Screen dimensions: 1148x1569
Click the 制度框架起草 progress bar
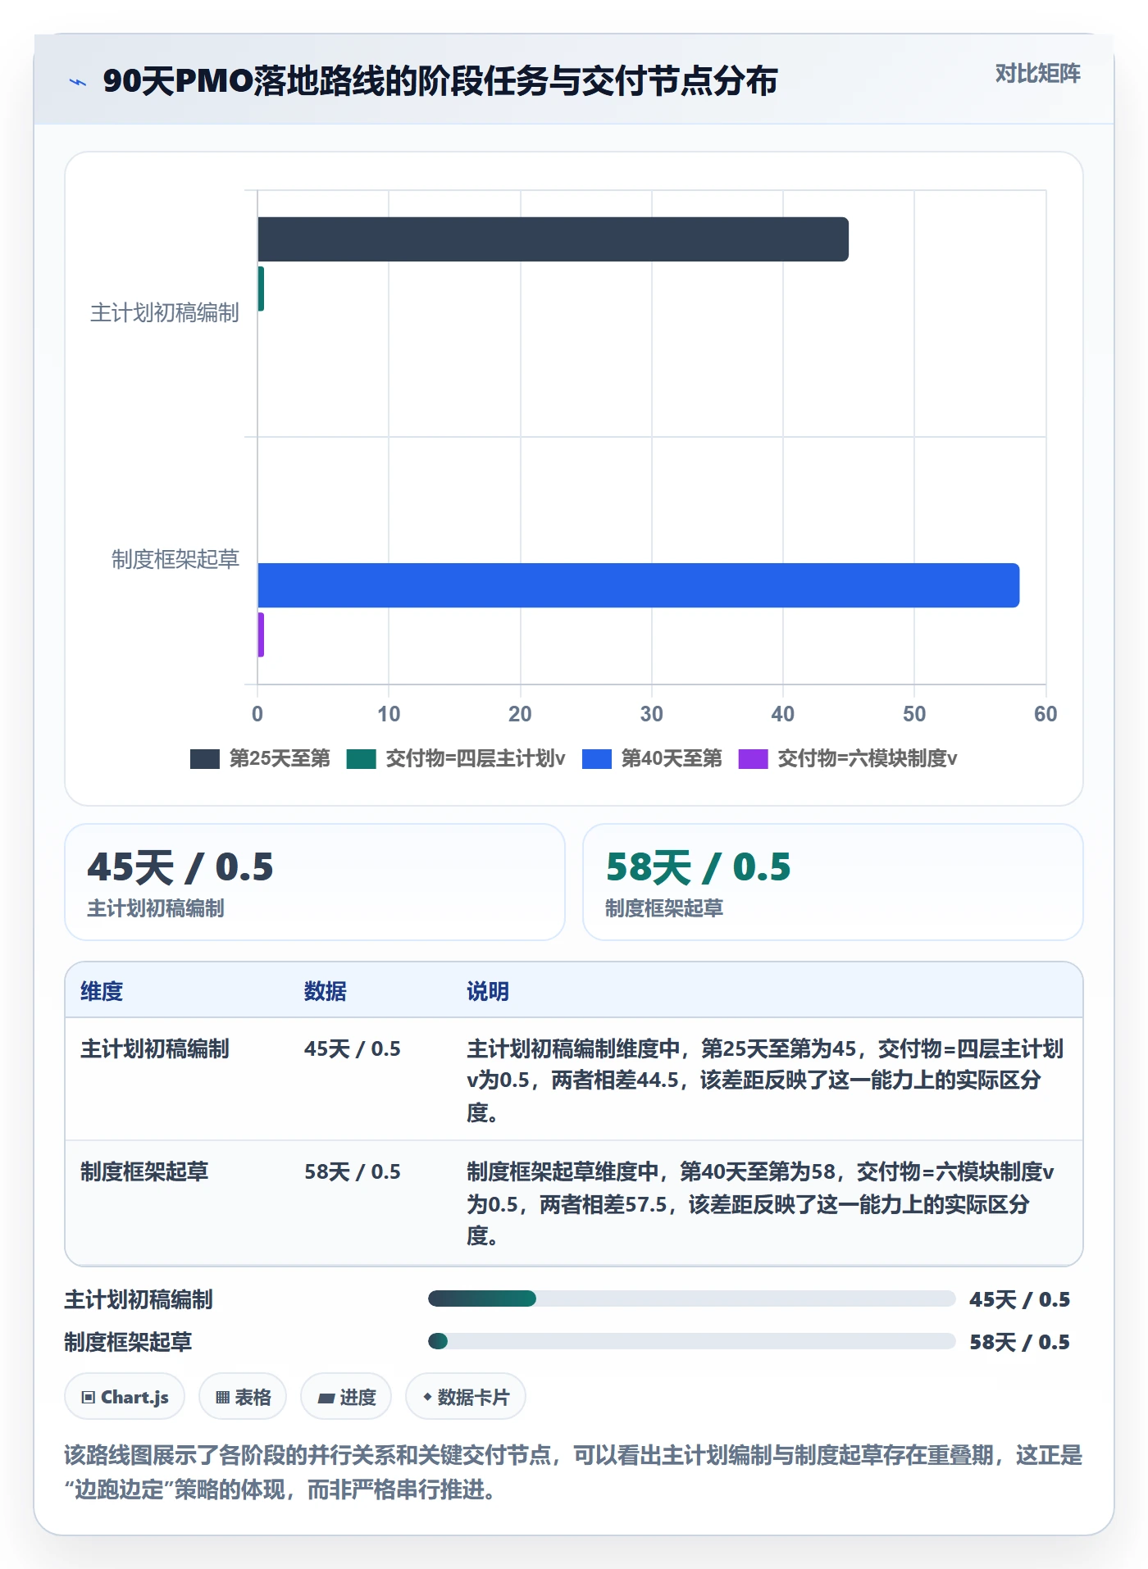click(691, 1341)
